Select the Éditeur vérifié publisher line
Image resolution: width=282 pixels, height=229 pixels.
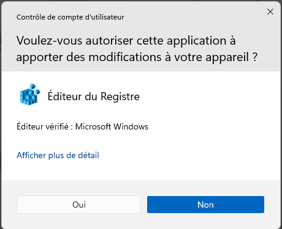click(82, 126)
